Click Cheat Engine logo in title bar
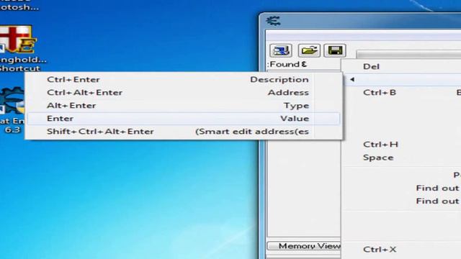 [x=273, y=21]
